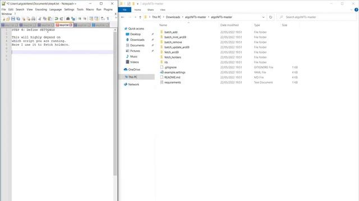The width and height of the screenshot is (359, 201).
Task: Open the Encoding menu in Notepad++
Action: coord(41,9)
